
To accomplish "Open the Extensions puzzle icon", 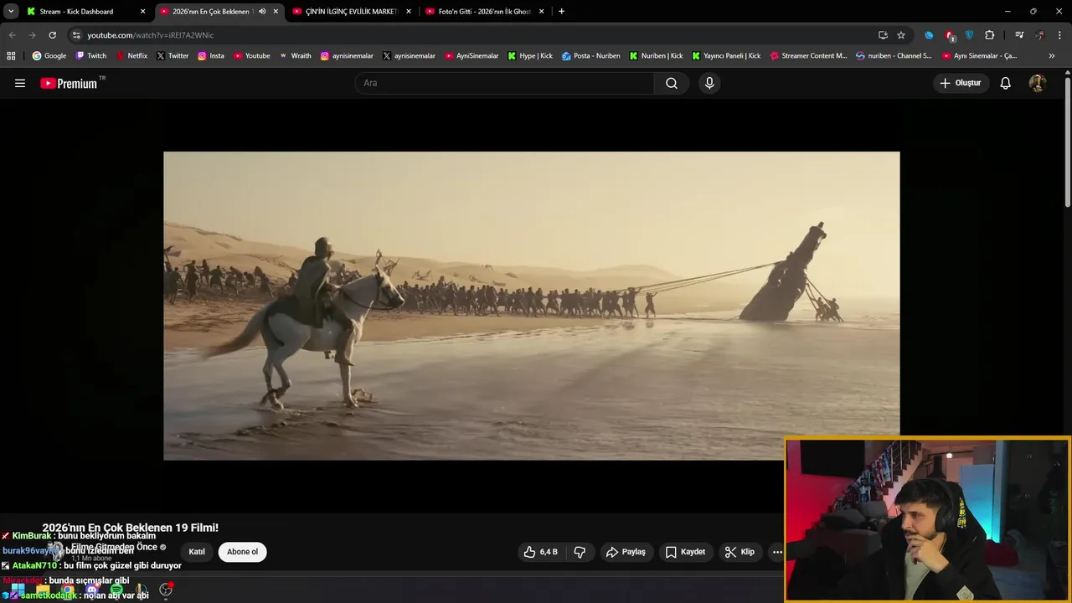I will tap(990, 35).
